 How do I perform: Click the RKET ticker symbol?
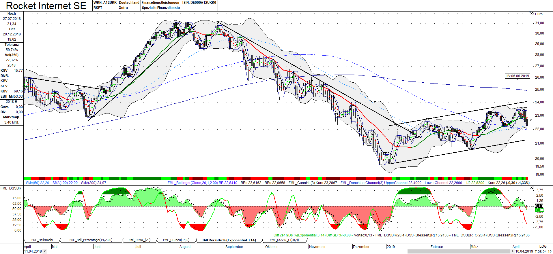[x=98, y=8]
